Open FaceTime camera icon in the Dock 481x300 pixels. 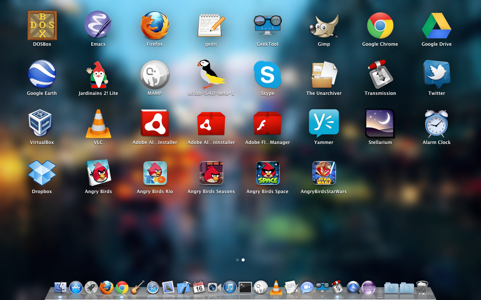[x=215, y=288]
